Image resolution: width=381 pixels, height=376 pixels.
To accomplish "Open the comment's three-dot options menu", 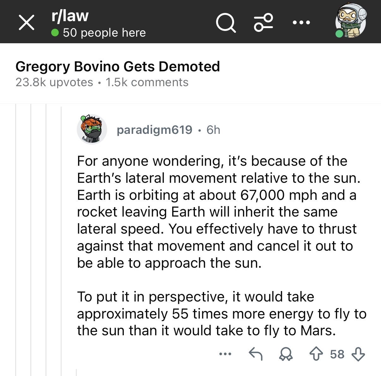I will pyautogui.click(x=225, y=354).
